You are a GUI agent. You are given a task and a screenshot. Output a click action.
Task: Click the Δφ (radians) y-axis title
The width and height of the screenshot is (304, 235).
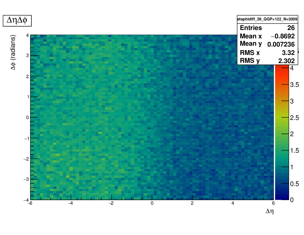(x=13, y=52)
